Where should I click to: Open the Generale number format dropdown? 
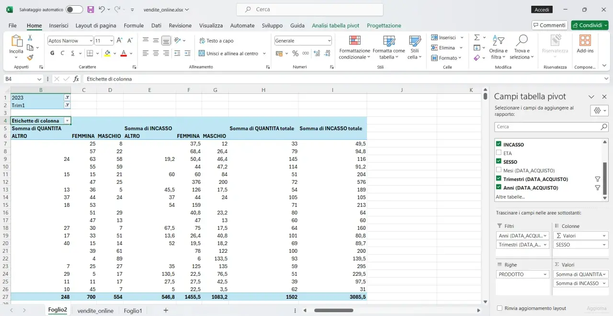(329, 41)
